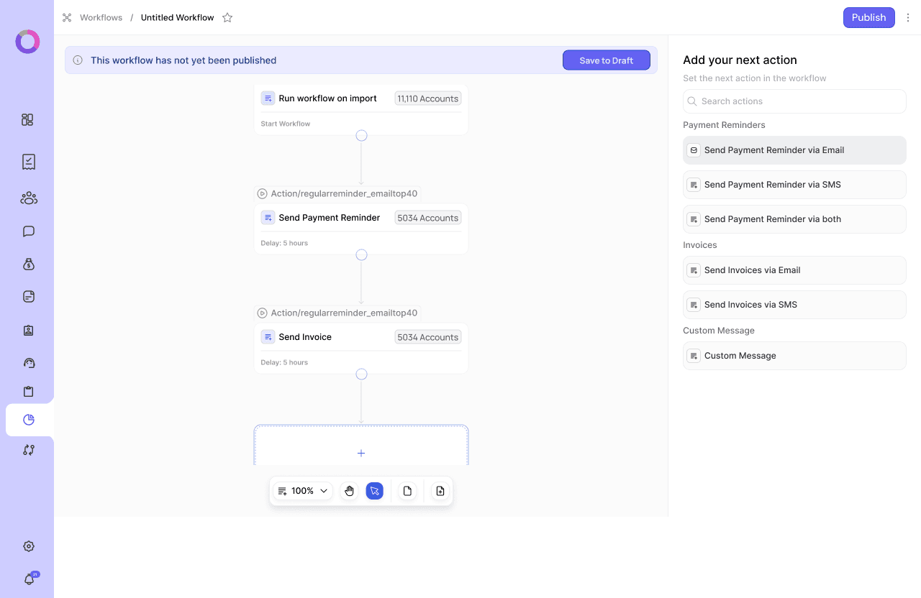Click the Start Workflow text
The height and width of the screenshot is (598, 921).
pos(286,124)
